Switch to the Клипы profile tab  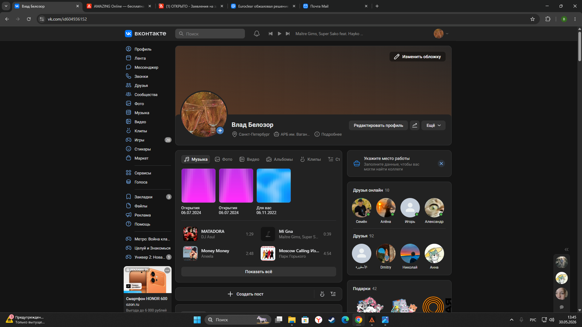pyautogui.click(x=310, y=159)
